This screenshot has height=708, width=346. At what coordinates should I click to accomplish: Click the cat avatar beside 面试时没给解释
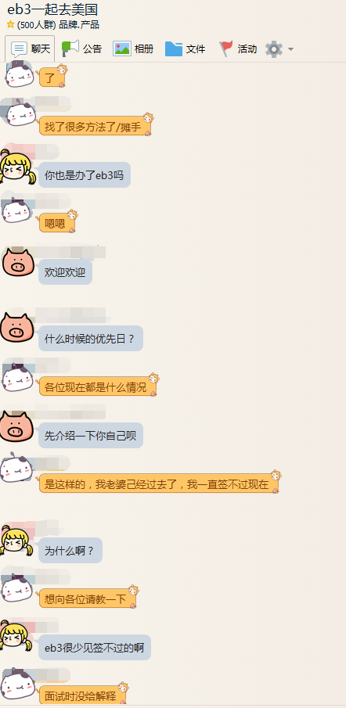(x=18, y=684)
